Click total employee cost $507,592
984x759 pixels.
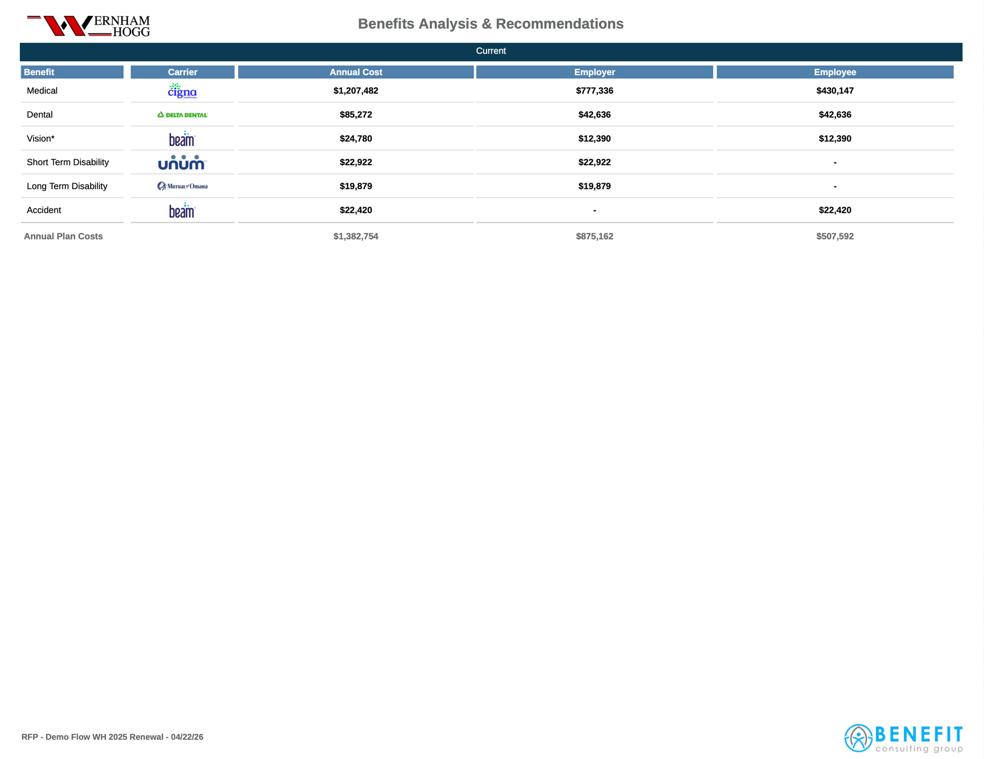(835, 237)
